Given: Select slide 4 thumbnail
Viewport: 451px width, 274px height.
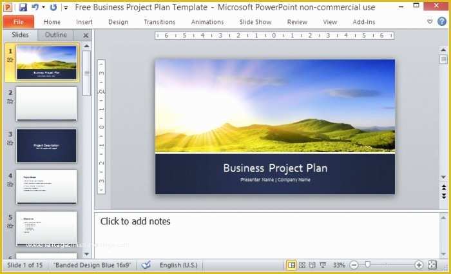Looking at the screenshot, I should coord(46,187).
